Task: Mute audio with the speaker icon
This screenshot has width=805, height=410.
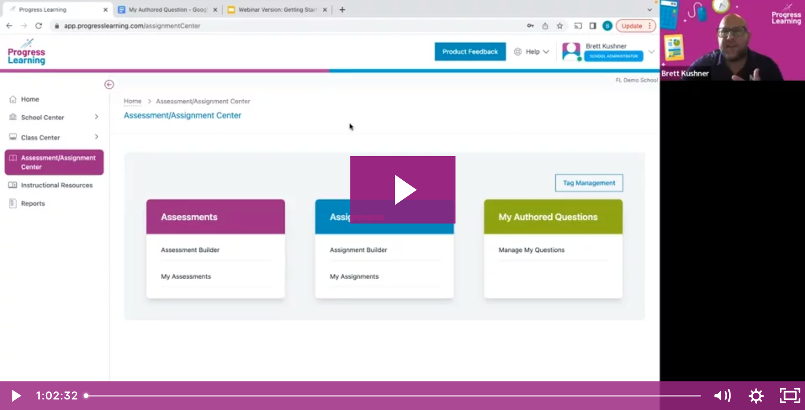Action: coord(723,395)
